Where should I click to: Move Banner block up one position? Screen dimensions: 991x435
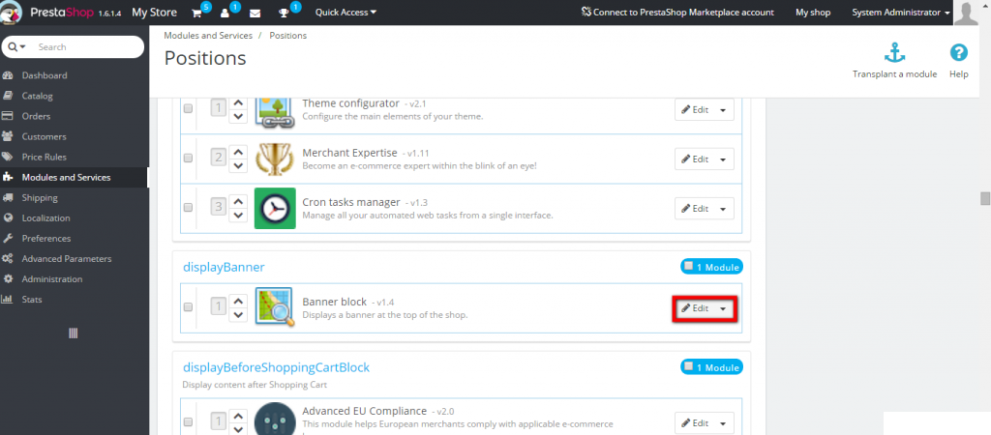[238, 301]
